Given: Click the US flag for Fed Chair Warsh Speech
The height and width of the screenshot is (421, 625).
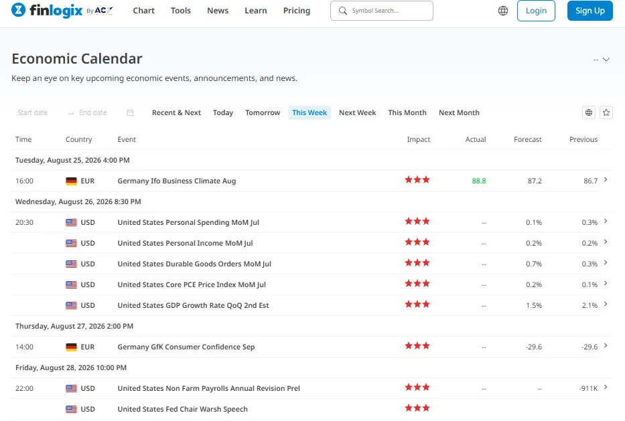Looking at the screenshot, I should [x=71, y=409].
